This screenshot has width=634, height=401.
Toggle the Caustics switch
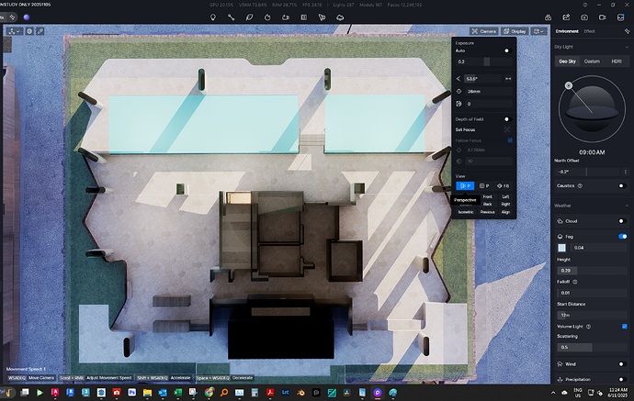click(x=621, y=185)
